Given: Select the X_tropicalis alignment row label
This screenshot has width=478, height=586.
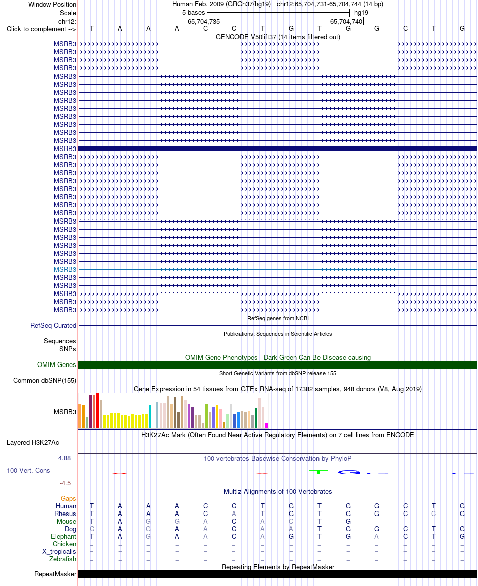Looking at the screenshot, I should point(59,552).
